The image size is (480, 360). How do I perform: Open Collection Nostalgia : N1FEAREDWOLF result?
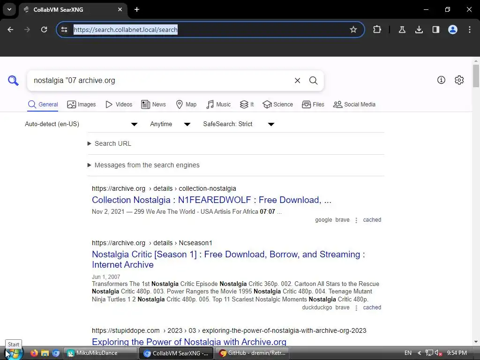[211, 200]
